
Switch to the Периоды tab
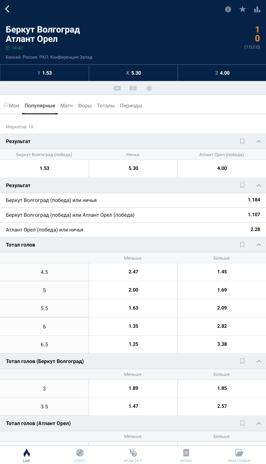(x=131, y=106)
